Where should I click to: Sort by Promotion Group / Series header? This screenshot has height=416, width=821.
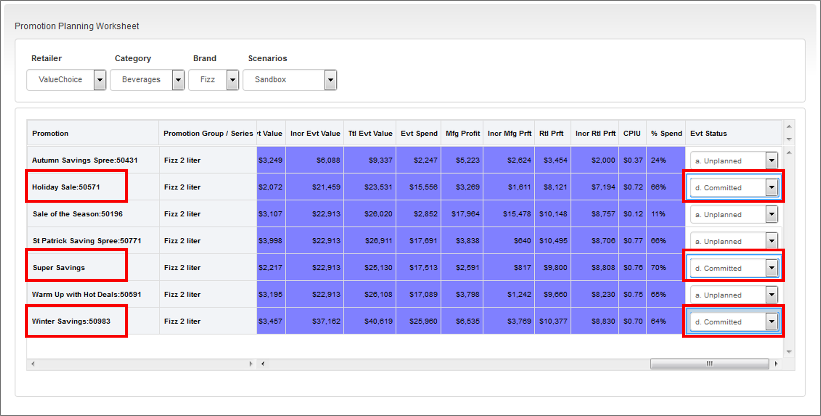coord(208,133)
